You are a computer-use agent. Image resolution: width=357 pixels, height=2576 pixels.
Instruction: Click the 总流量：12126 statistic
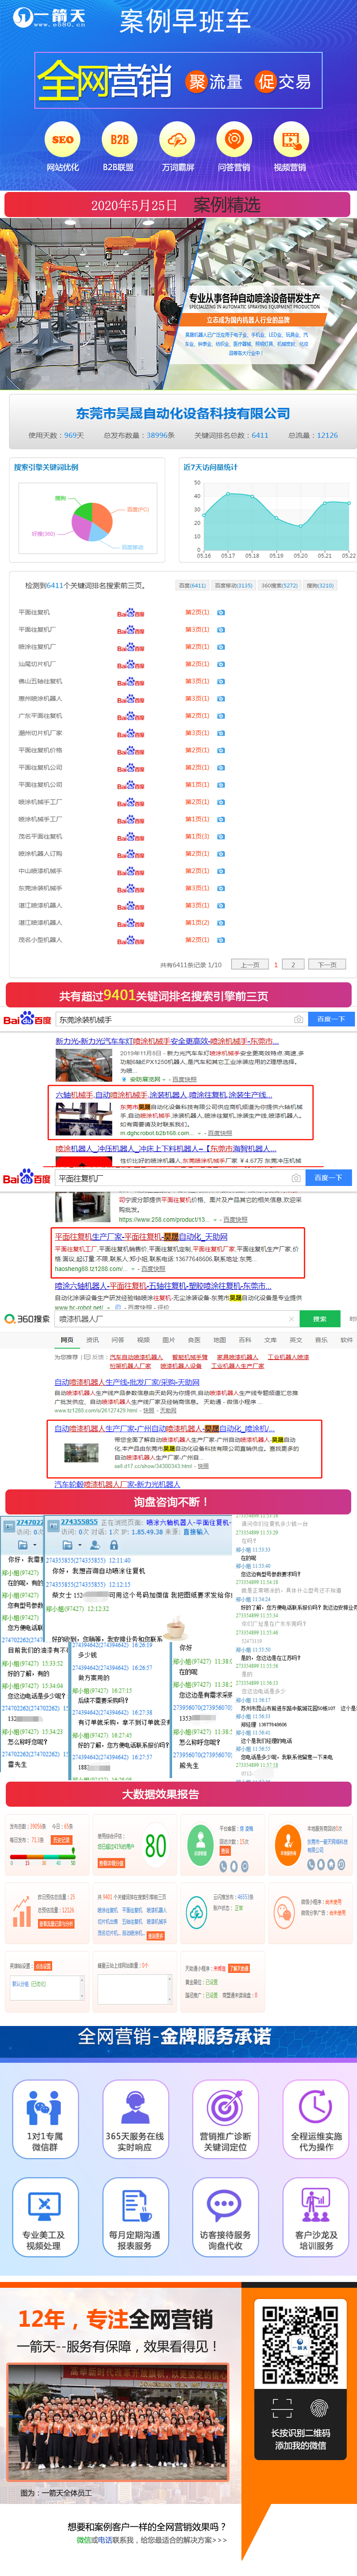tap(313, 435)
